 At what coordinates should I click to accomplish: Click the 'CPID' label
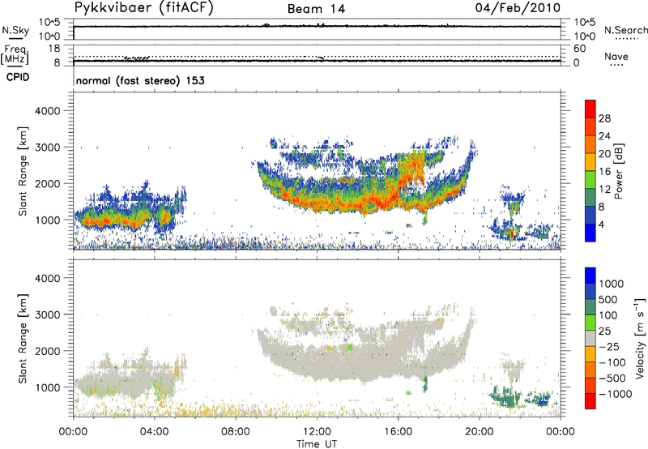18,77
